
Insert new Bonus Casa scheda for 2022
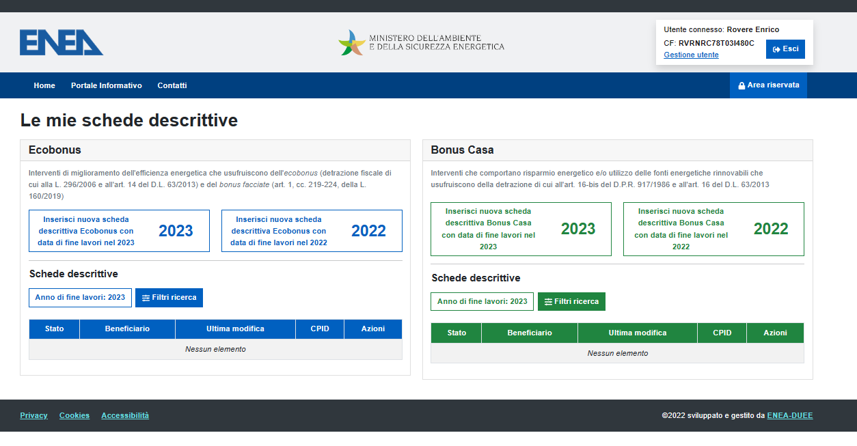713,229
